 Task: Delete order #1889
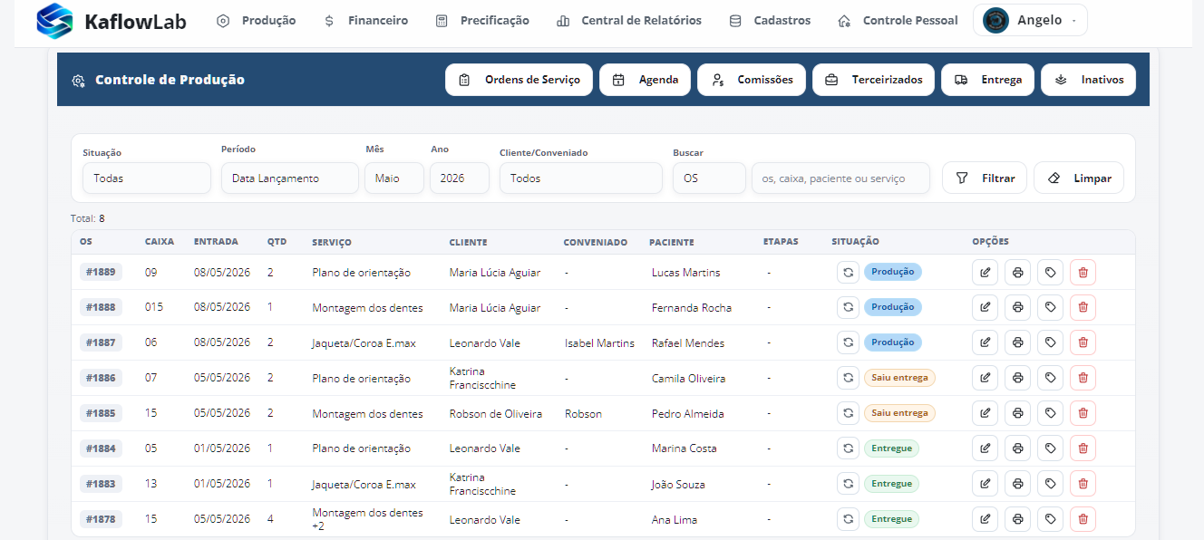pos(1083,272)
